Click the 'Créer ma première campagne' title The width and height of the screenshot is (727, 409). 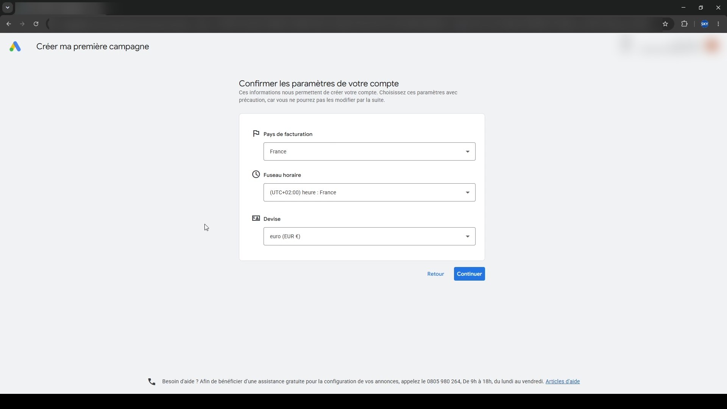tap(93, 47)
